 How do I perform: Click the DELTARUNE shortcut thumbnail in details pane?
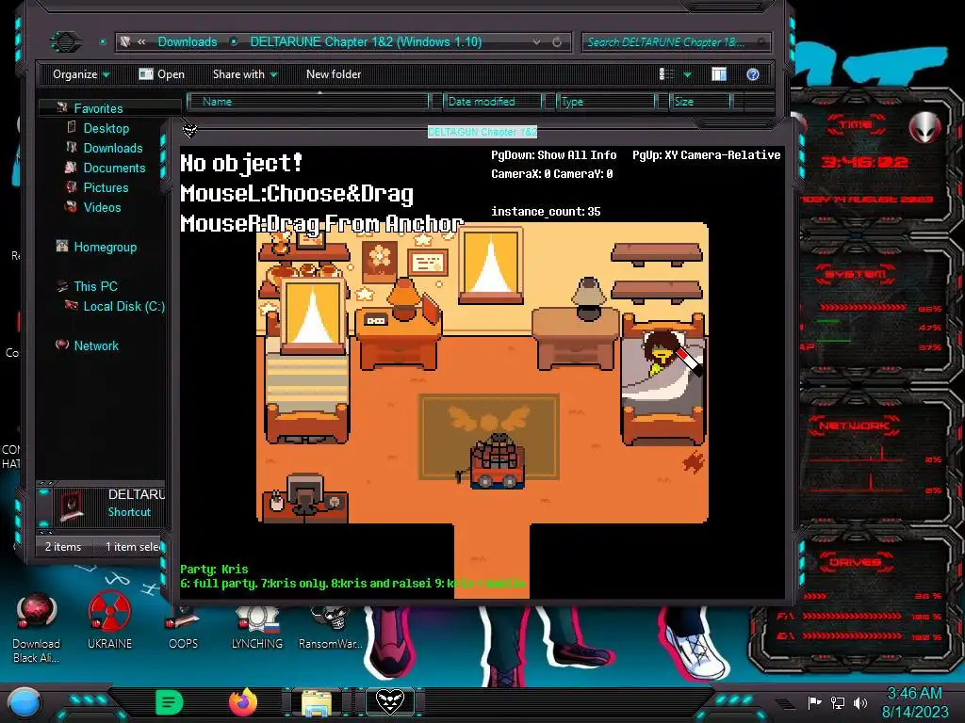[72, 506]
